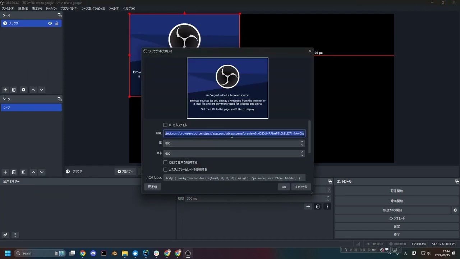
Task: Click the properties dialog vertical scrollbar
Action: 309,137
